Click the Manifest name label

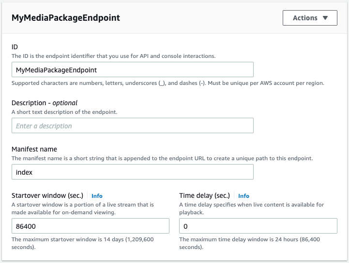point(34,149)
